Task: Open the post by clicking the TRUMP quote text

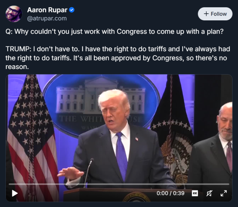Action: pos(118,58)
